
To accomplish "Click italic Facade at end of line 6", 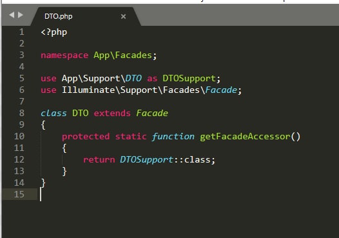I will (x=221, y=90).
